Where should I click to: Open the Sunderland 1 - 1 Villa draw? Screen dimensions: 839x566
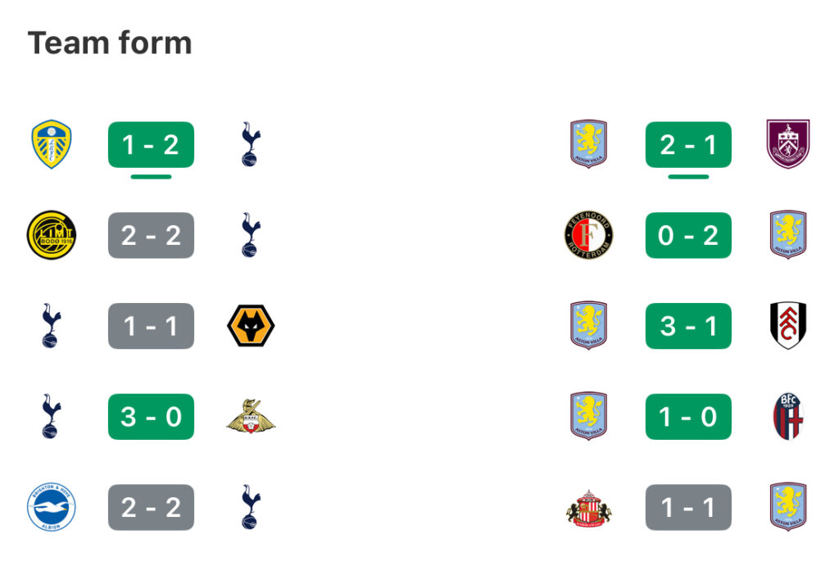688,507
